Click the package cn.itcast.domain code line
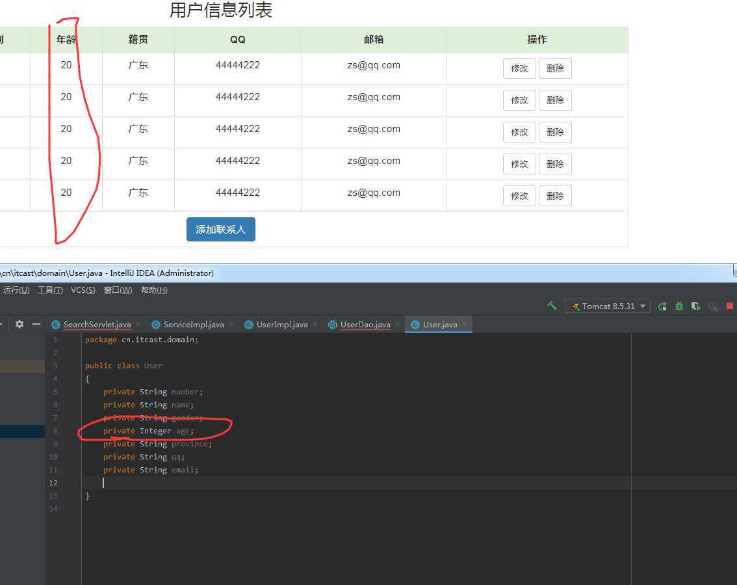 142,340
